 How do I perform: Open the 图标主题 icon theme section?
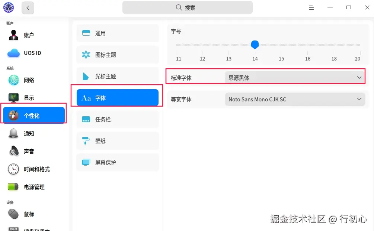click(x=118, y=55)
